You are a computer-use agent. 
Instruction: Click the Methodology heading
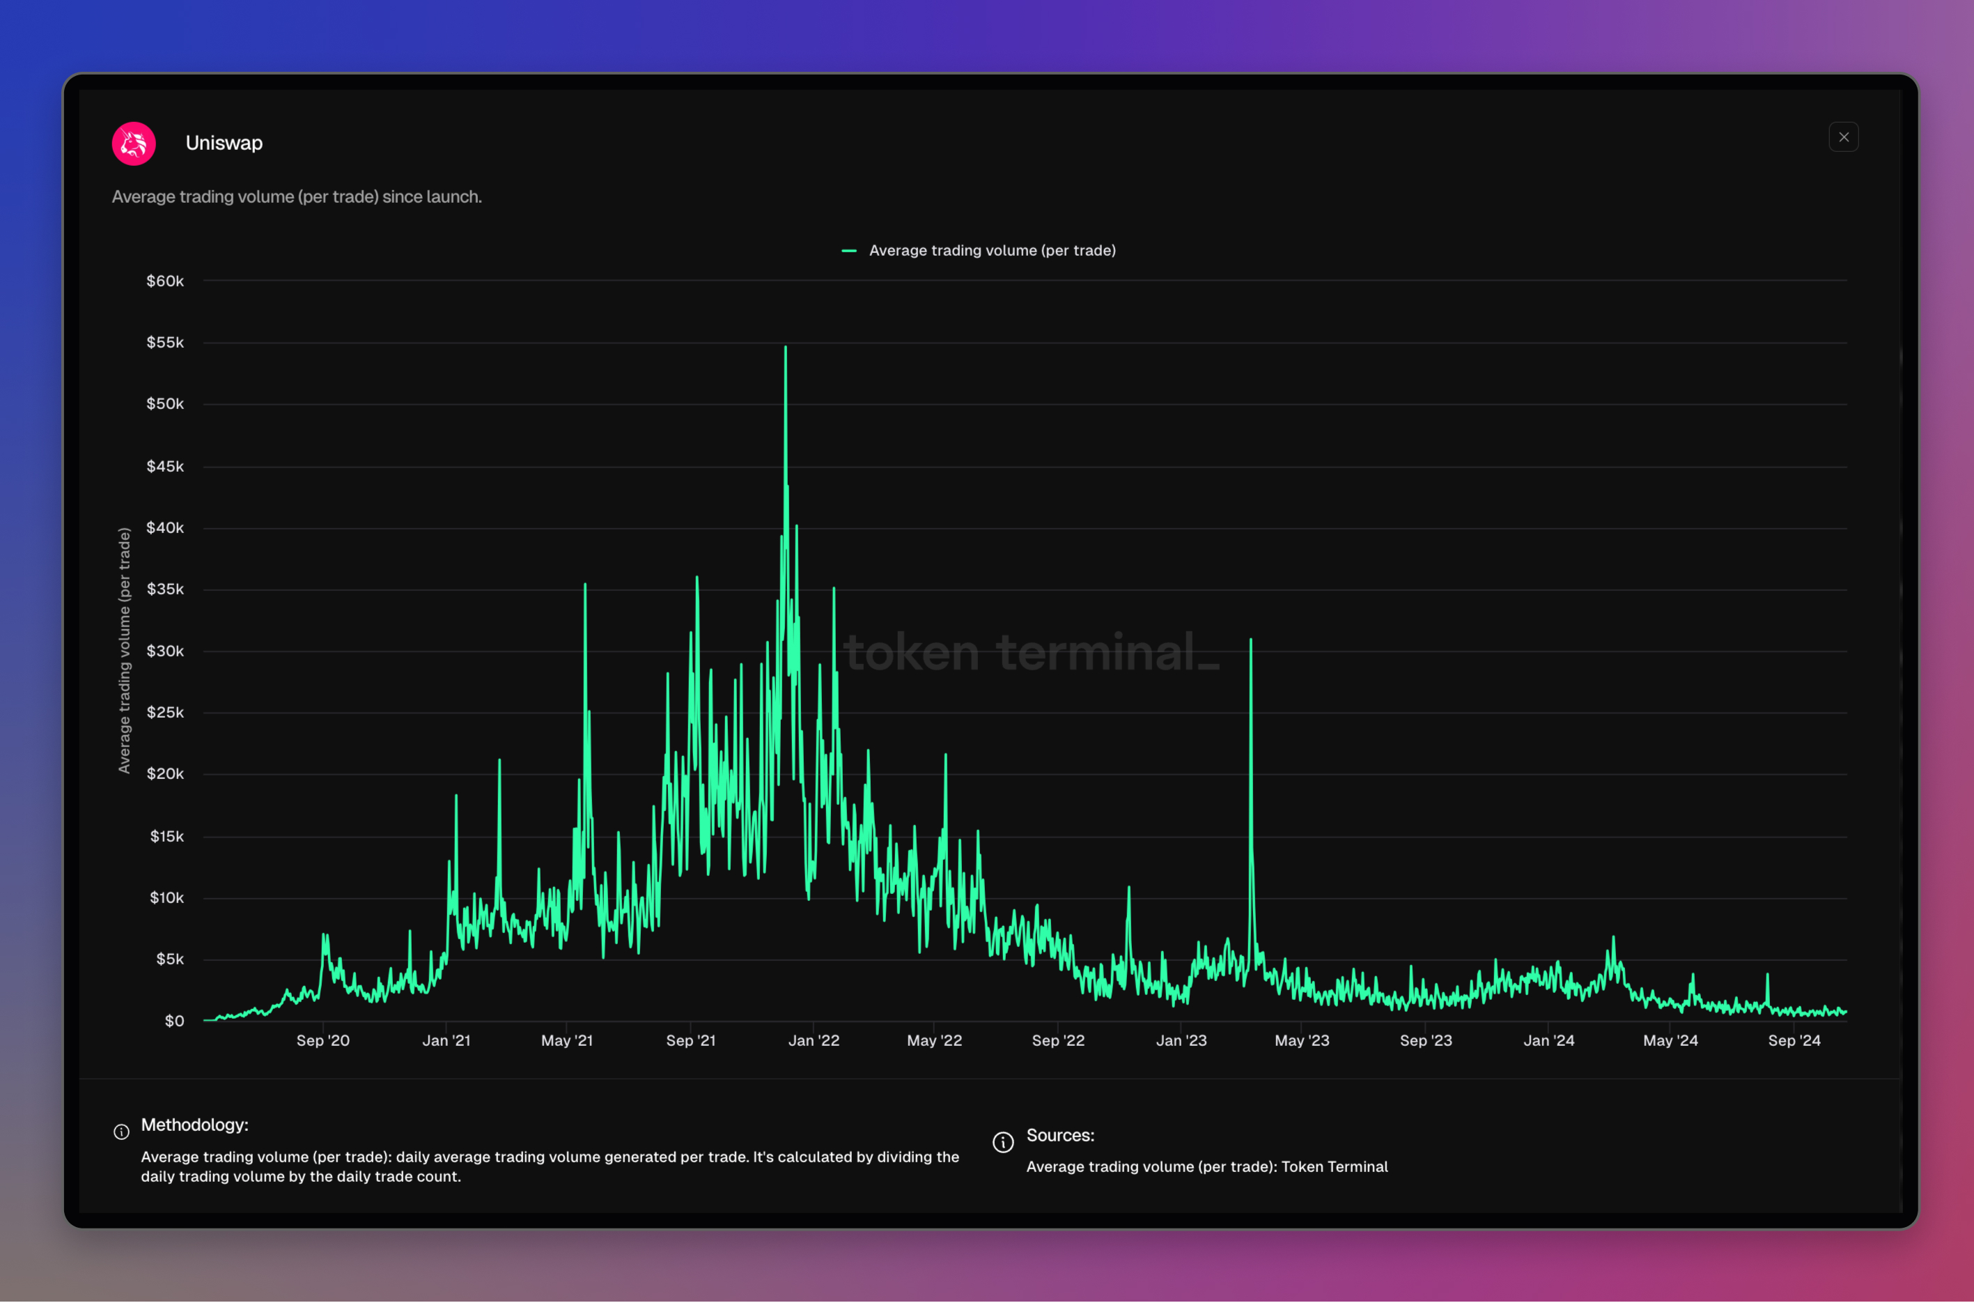click(194, 1125)
